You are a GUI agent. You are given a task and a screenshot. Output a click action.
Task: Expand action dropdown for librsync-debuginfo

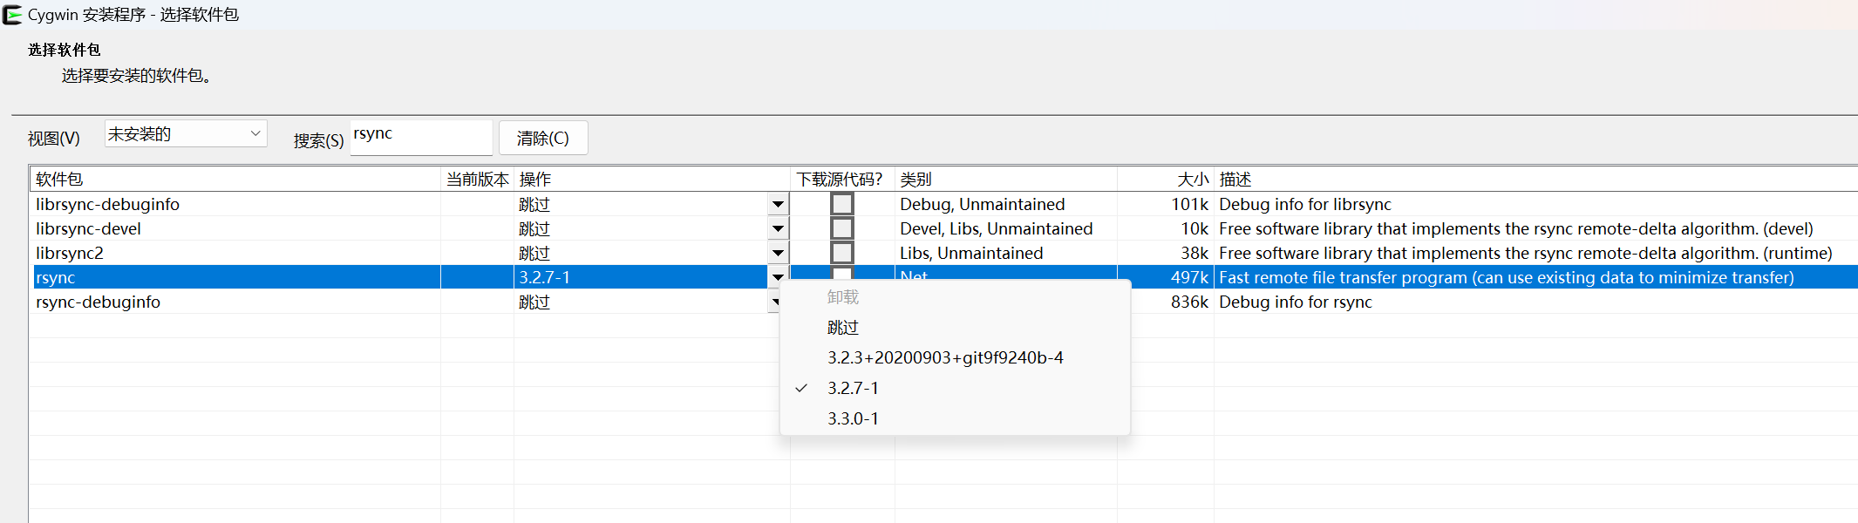point(778,205)
